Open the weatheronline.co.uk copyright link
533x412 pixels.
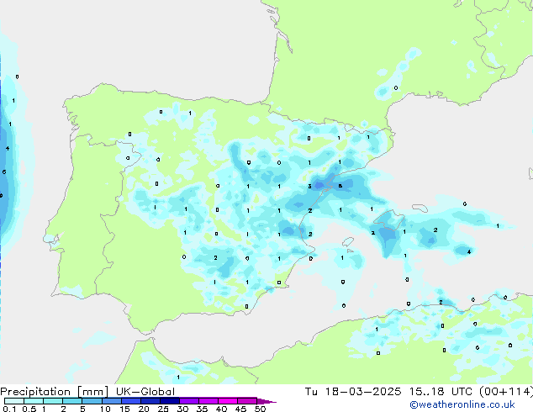click(462, 404)
